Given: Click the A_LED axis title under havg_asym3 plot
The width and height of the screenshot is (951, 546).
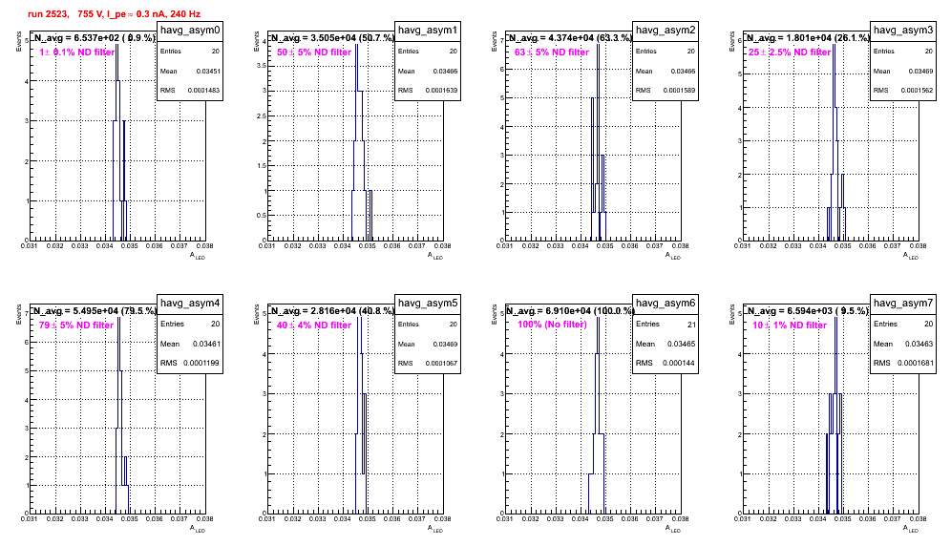Looking at the screenshot, I should [x=911, y=256].
